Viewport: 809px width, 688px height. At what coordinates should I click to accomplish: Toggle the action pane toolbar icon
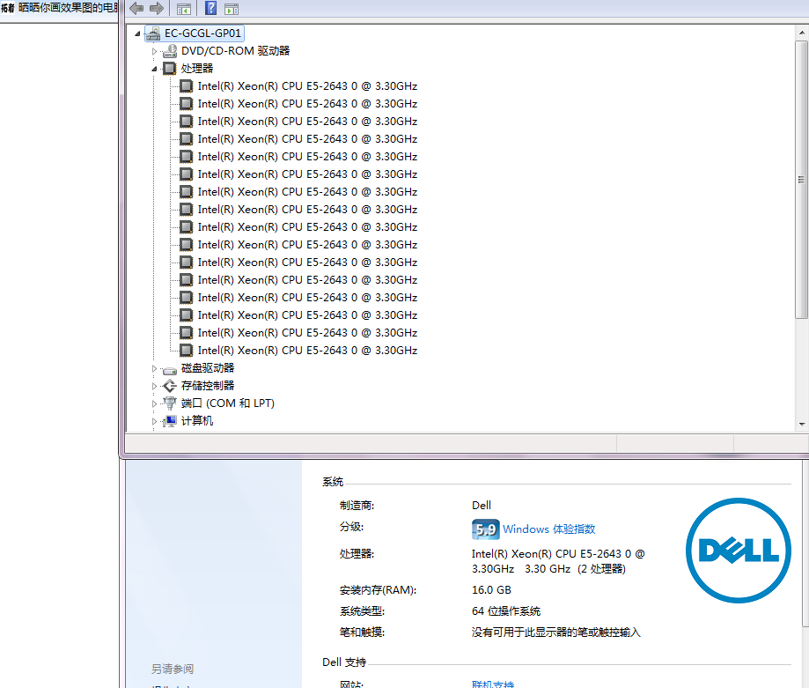[232, 9]
